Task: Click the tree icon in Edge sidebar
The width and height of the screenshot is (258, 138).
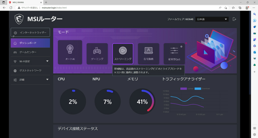Action: (254, 65)
